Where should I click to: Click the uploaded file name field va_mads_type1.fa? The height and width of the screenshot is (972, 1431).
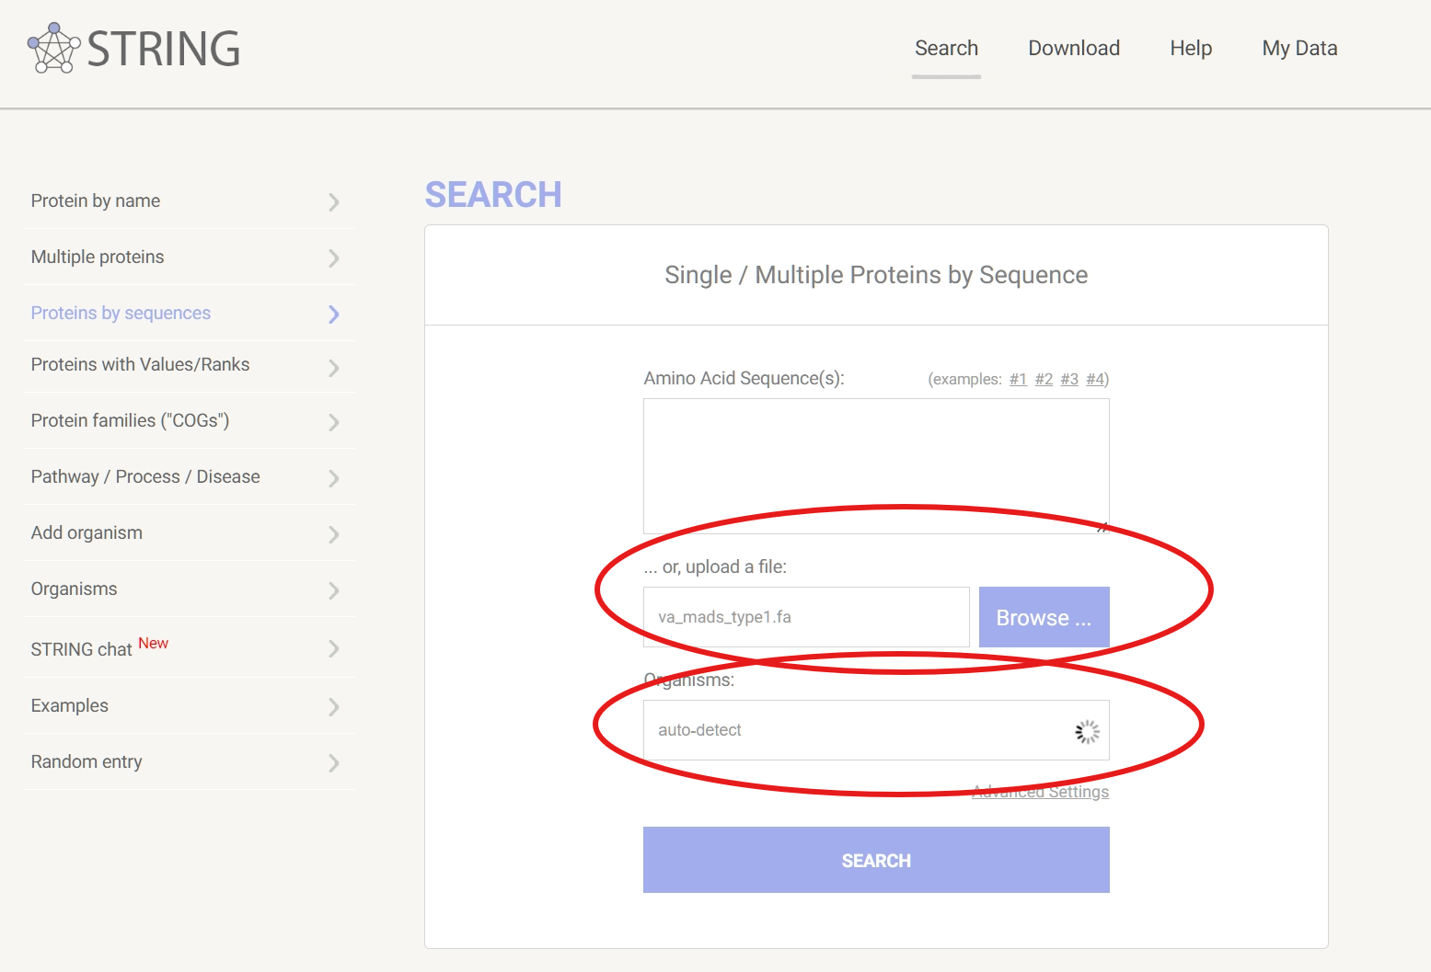coord(806,617)
